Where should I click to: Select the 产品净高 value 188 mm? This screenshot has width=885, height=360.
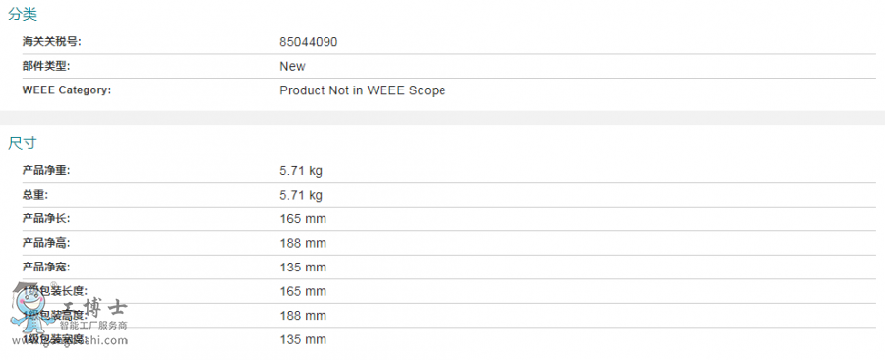tap(303, 243)
